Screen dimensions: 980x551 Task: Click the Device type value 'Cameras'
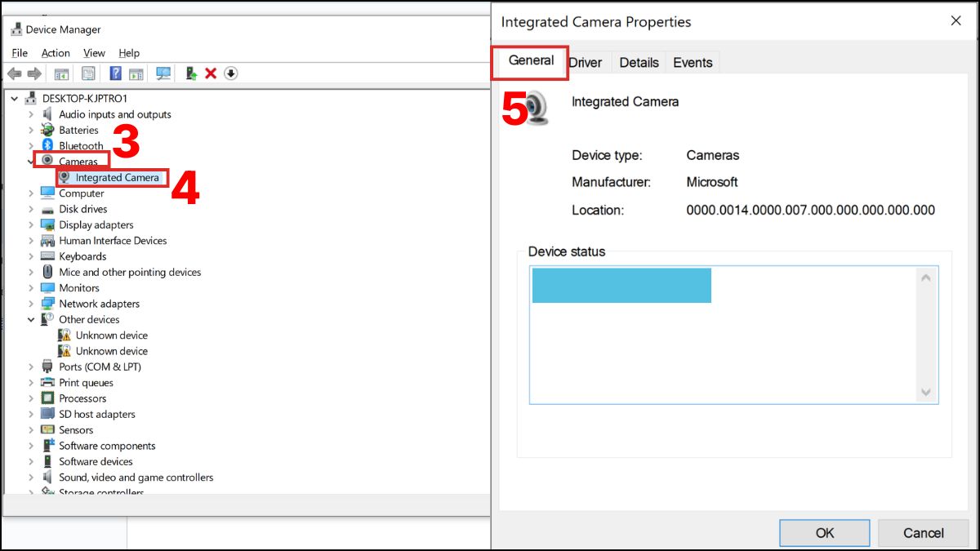[x=713, y=155]
